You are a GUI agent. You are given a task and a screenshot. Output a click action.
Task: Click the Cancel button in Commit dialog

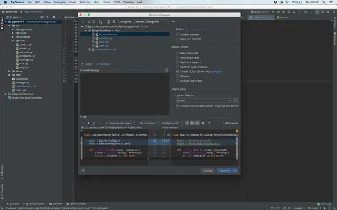pos(208,171)
